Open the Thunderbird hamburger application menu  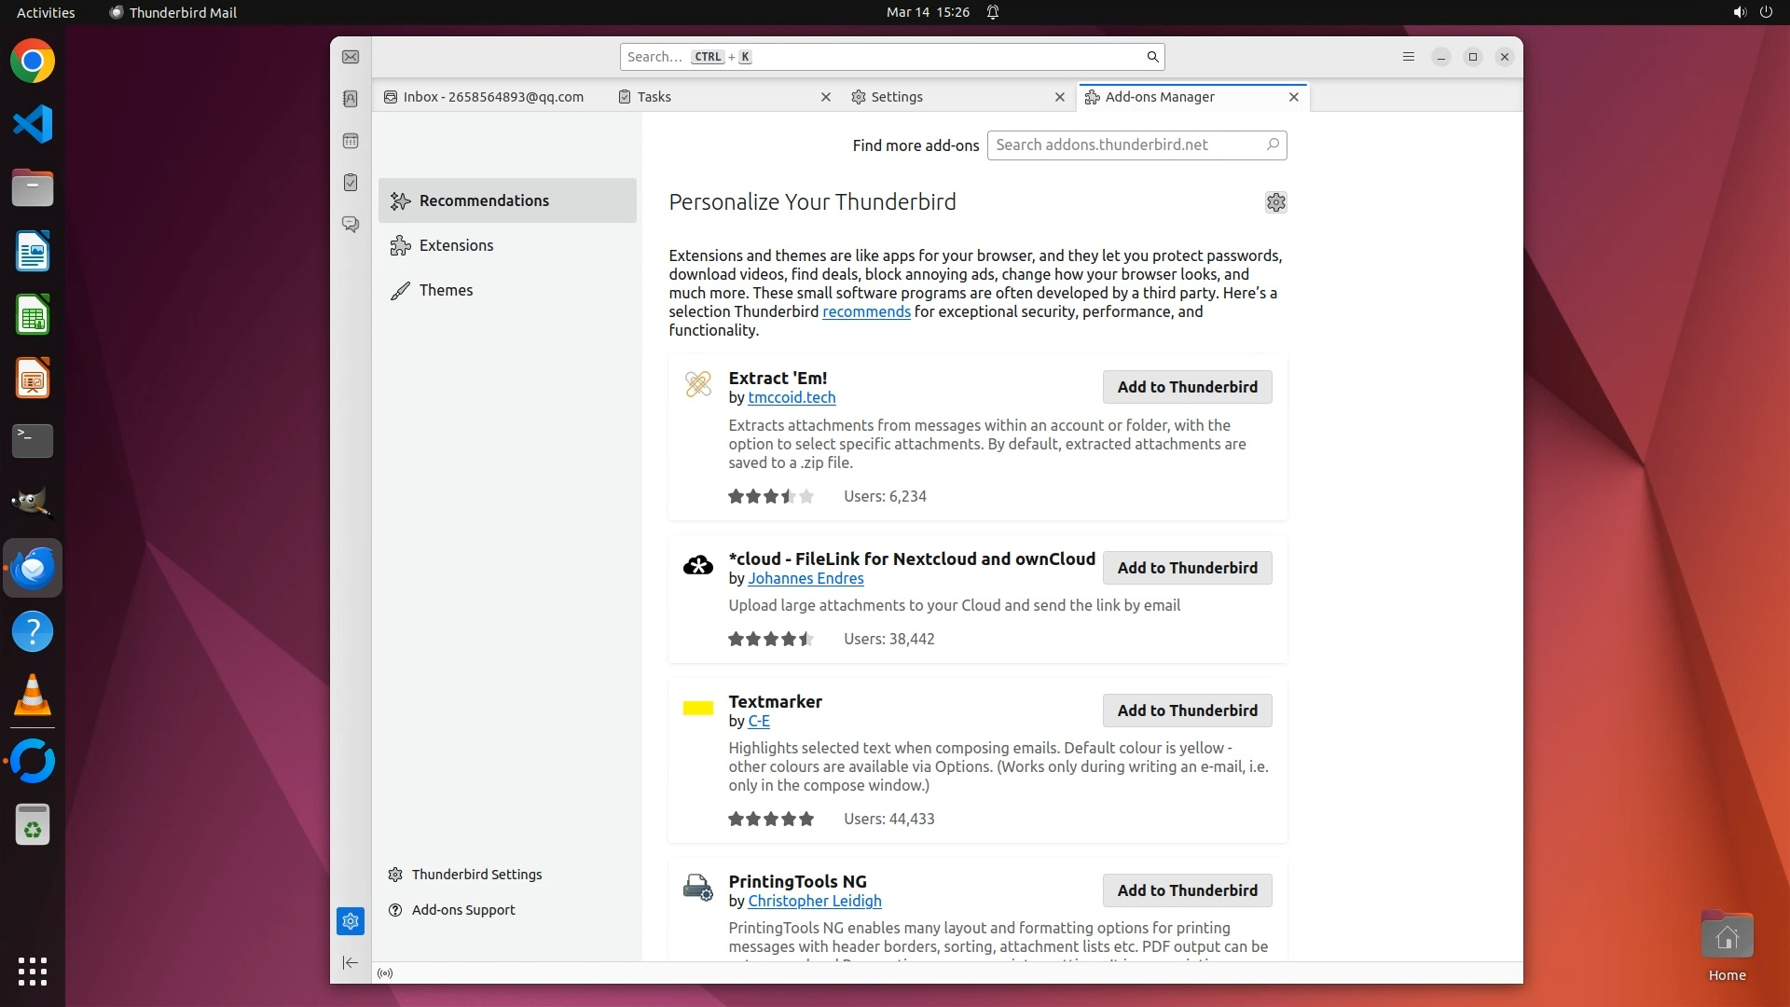point(1408,57)
